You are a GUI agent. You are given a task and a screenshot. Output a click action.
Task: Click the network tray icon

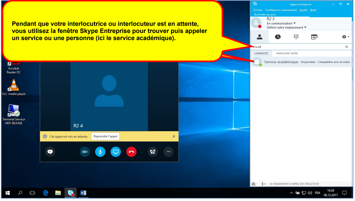coord(304,193)
